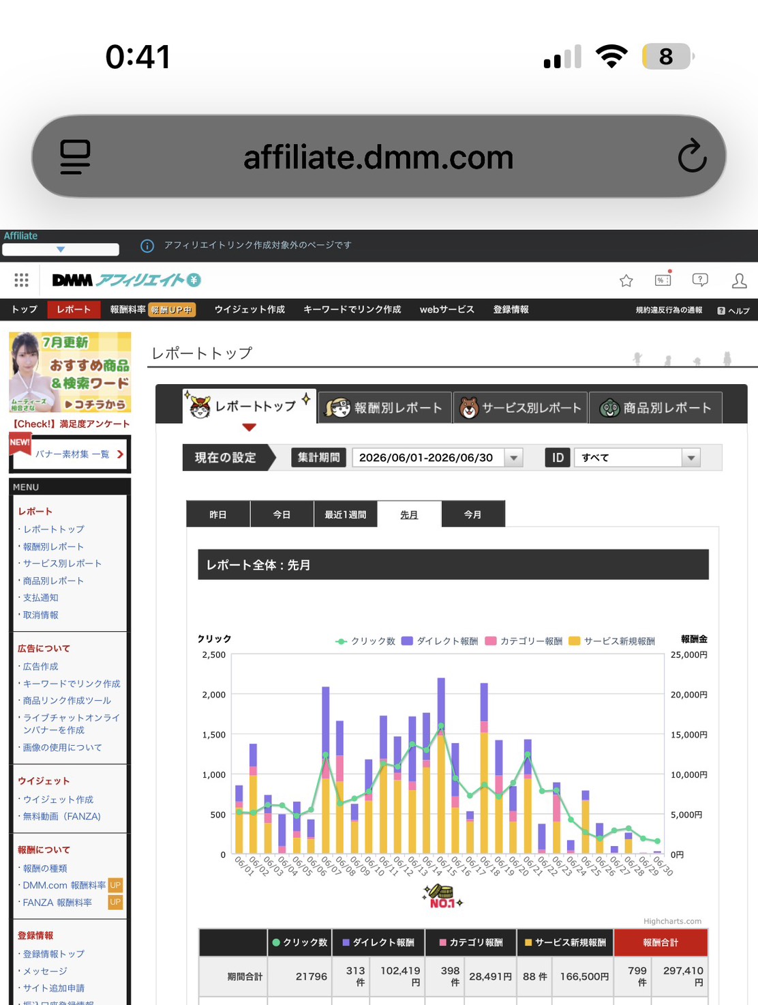Screen dimensions: 758x1005
Task: Open the Safari page settings icon
Action: click(x=75, y=157)
